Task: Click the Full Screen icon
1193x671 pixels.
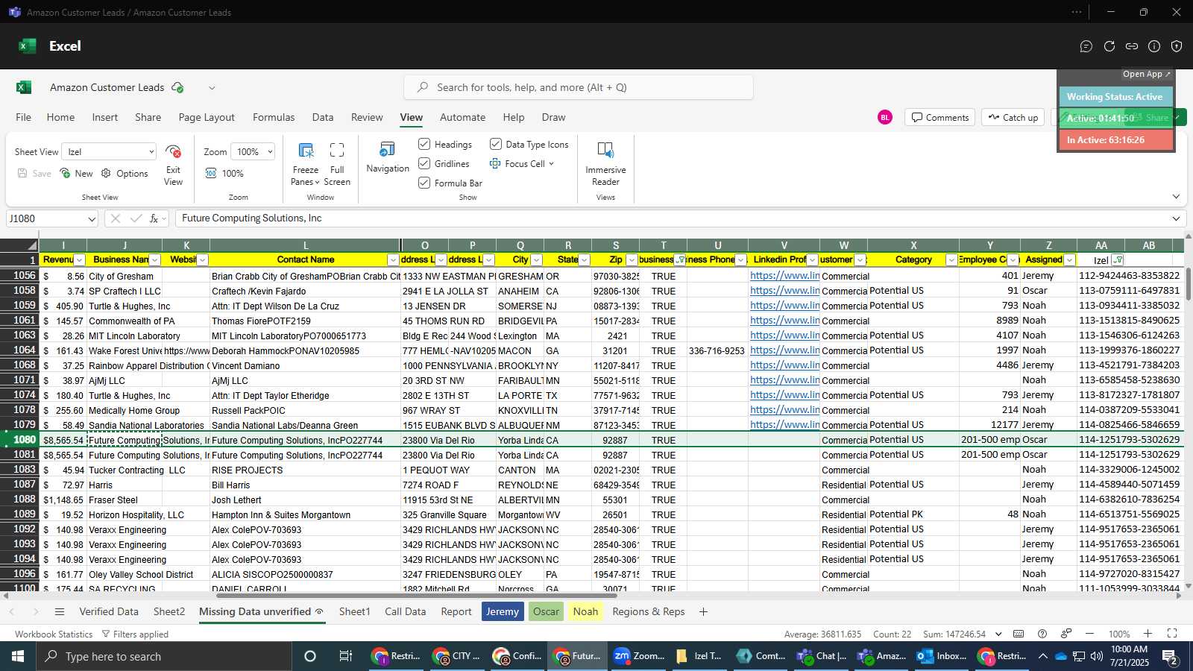Action: click(337, 150)
